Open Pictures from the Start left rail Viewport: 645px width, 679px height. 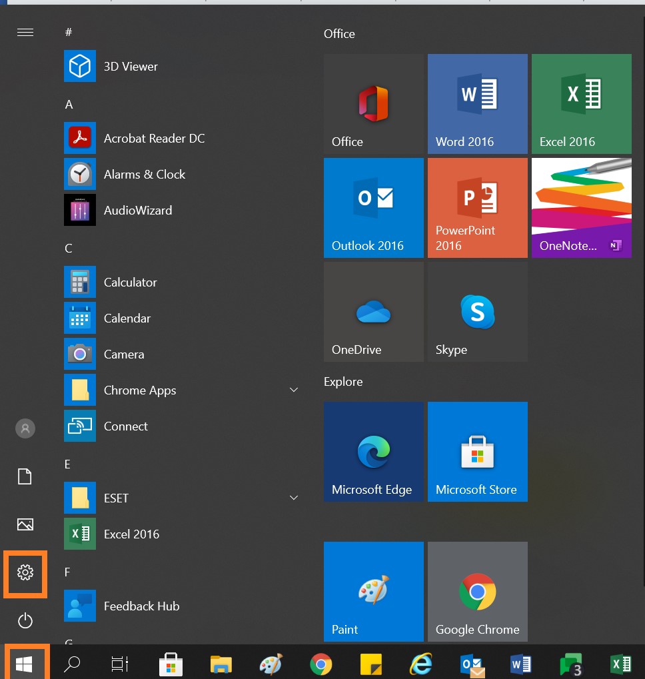coord(25,524)
